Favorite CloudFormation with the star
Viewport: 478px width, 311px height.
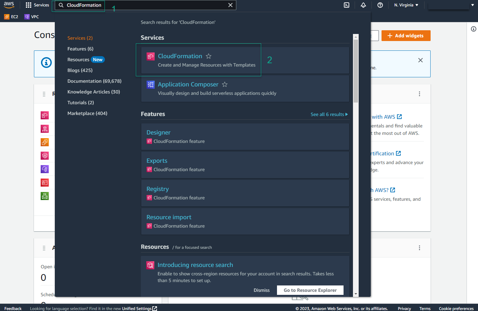tap(208, 56)
